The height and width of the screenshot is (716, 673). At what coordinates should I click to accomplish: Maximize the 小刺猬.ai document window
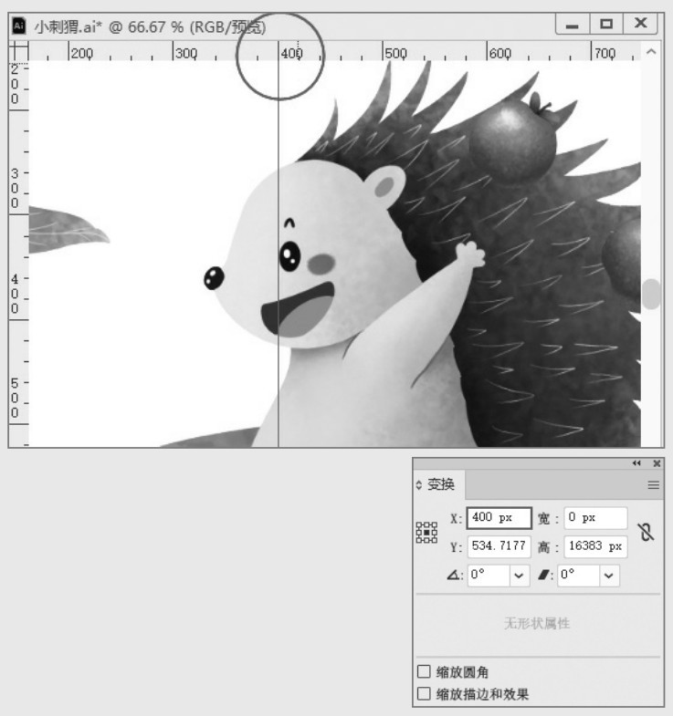[605, 26]
